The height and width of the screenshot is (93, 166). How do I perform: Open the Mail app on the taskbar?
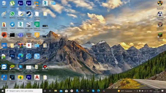[61, 91]
